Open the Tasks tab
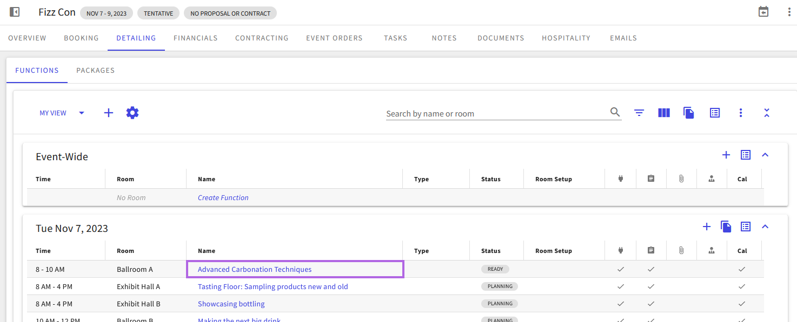The height and width of the screenshot is (322, 797). (x=395, y=38)
